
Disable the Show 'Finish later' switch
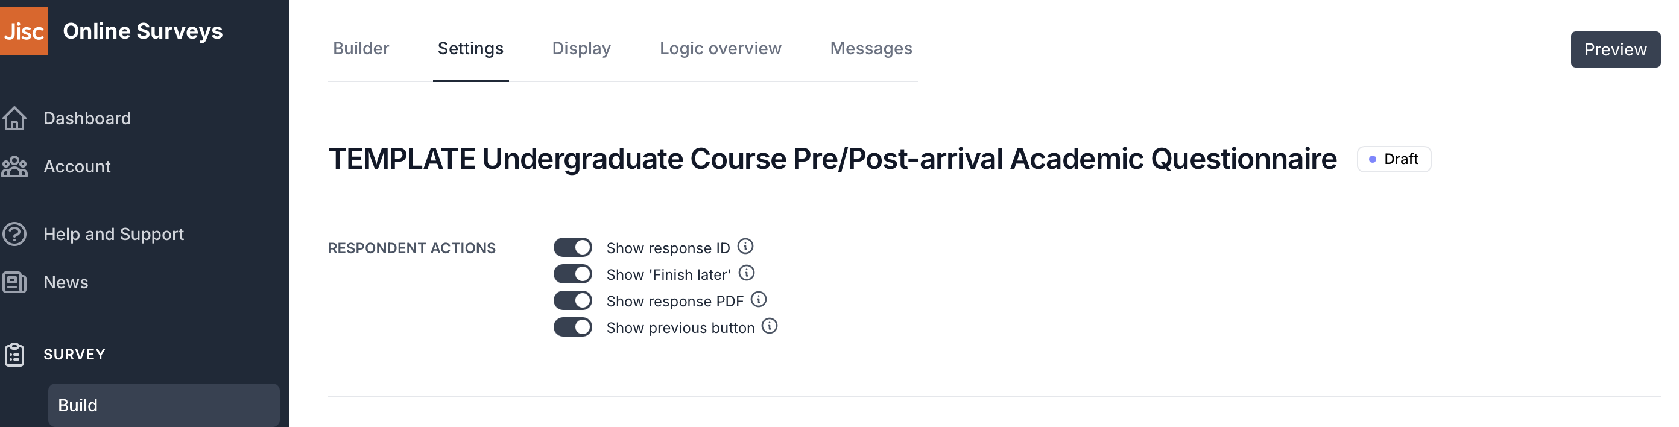pos(573,274)
